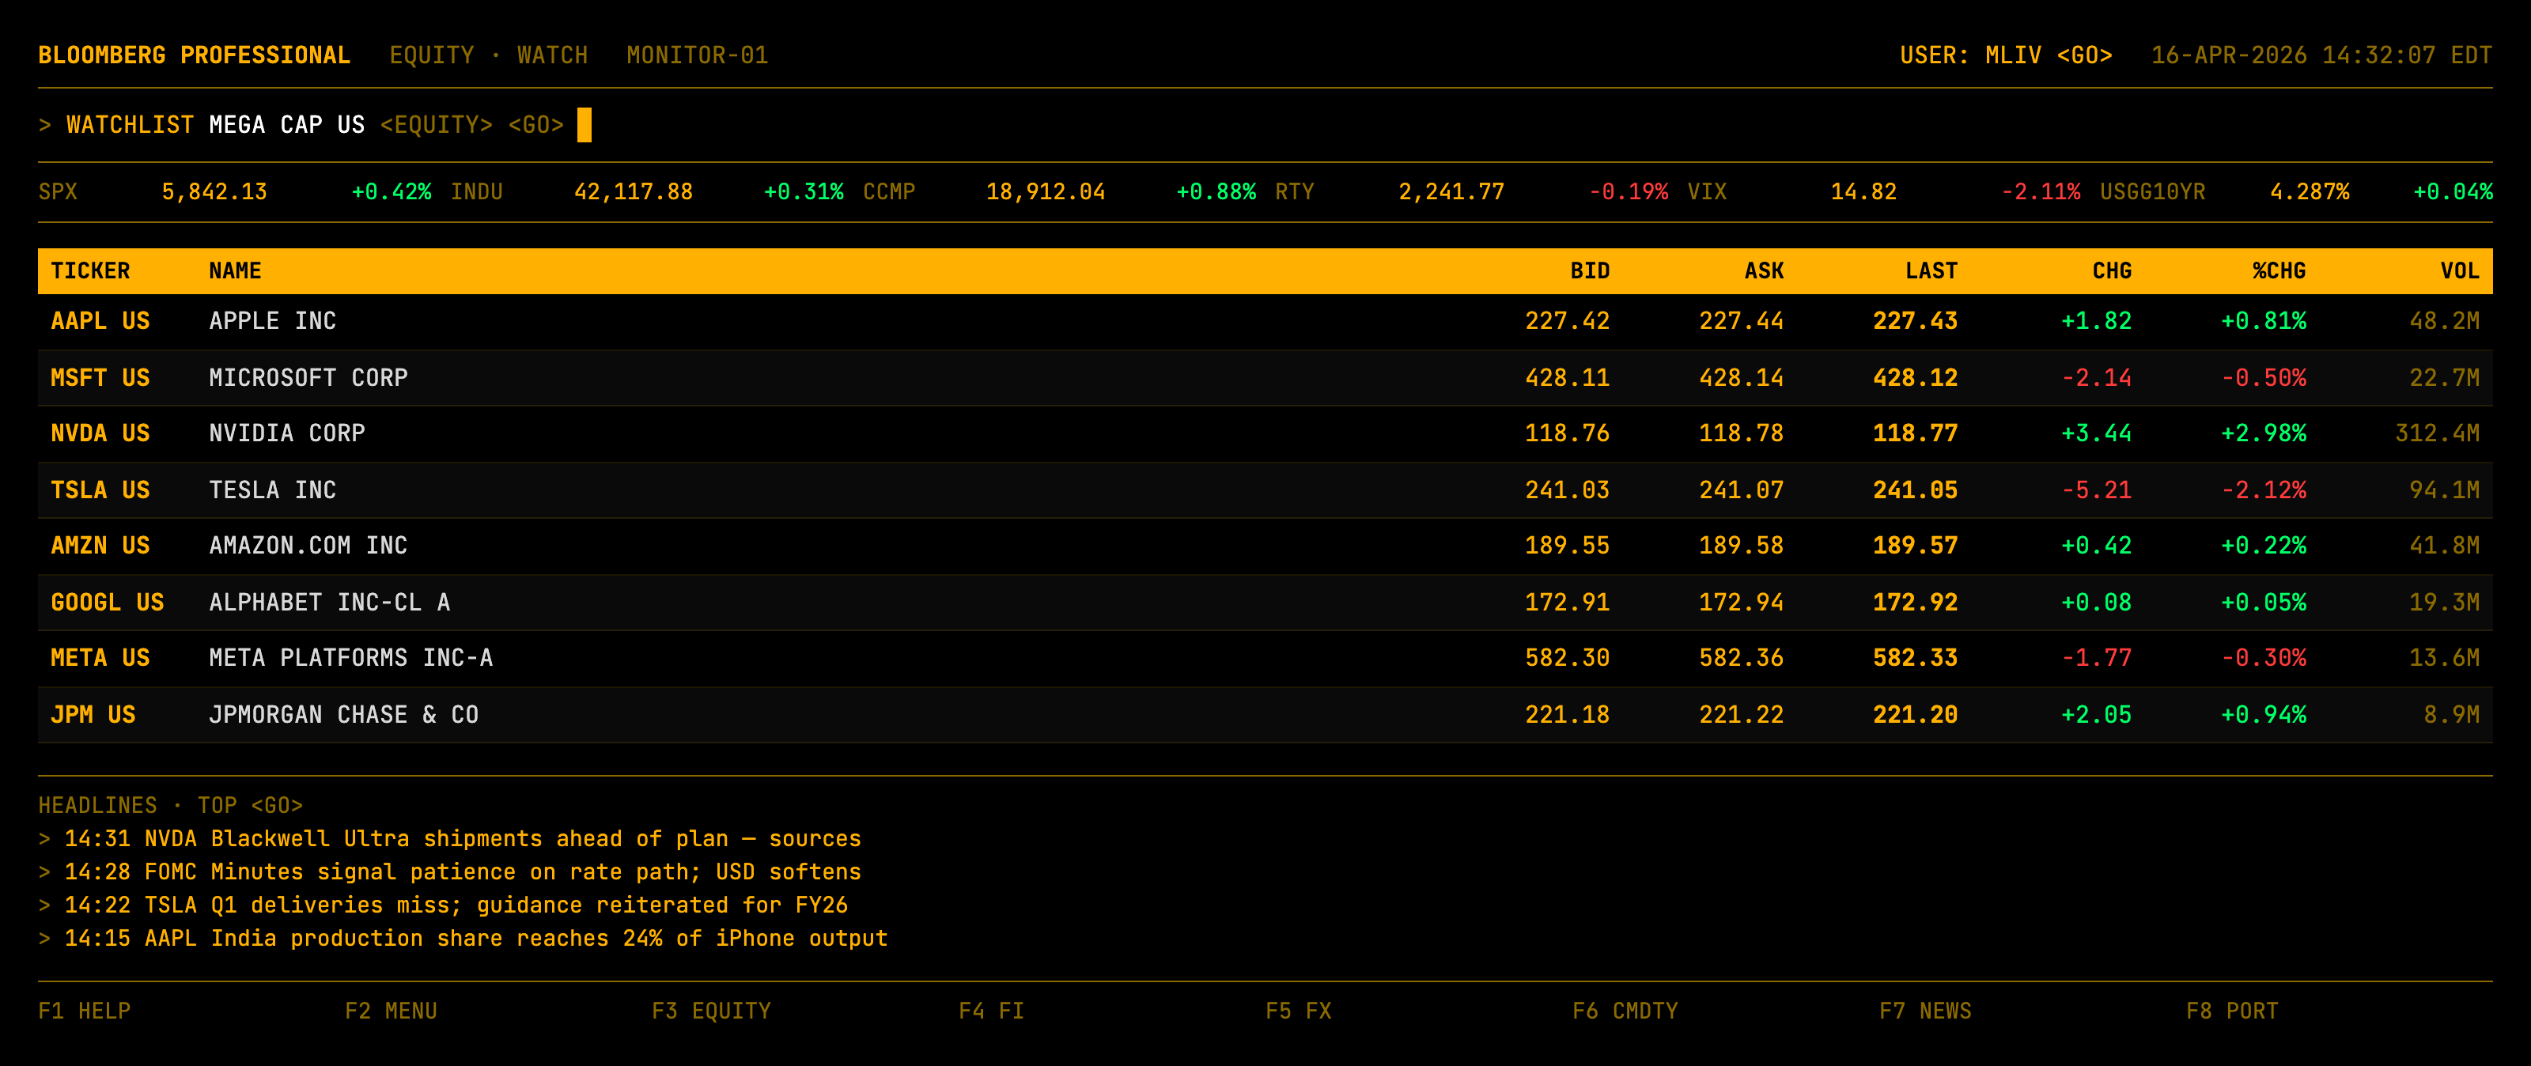Click GOOGL ask price 172.94
Screen dimensions: 2531x1066
click(1741, 603)
